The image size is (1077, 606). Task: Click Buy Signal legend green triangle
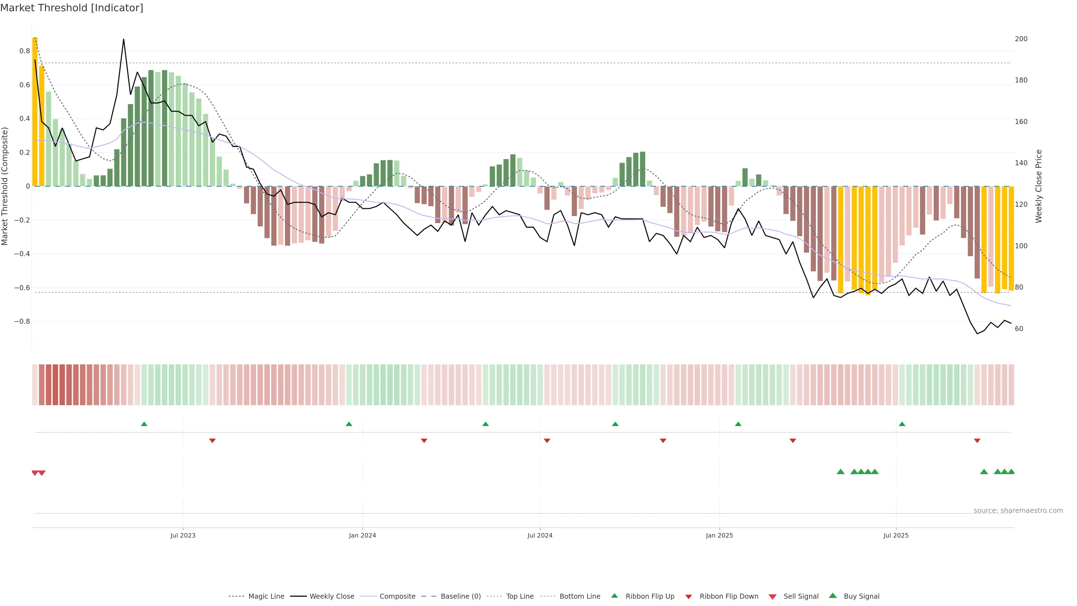coord(833,596)
